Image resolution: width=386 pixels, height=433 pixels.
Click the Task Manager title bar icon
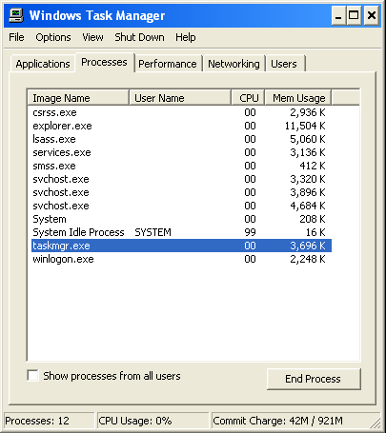16,15
